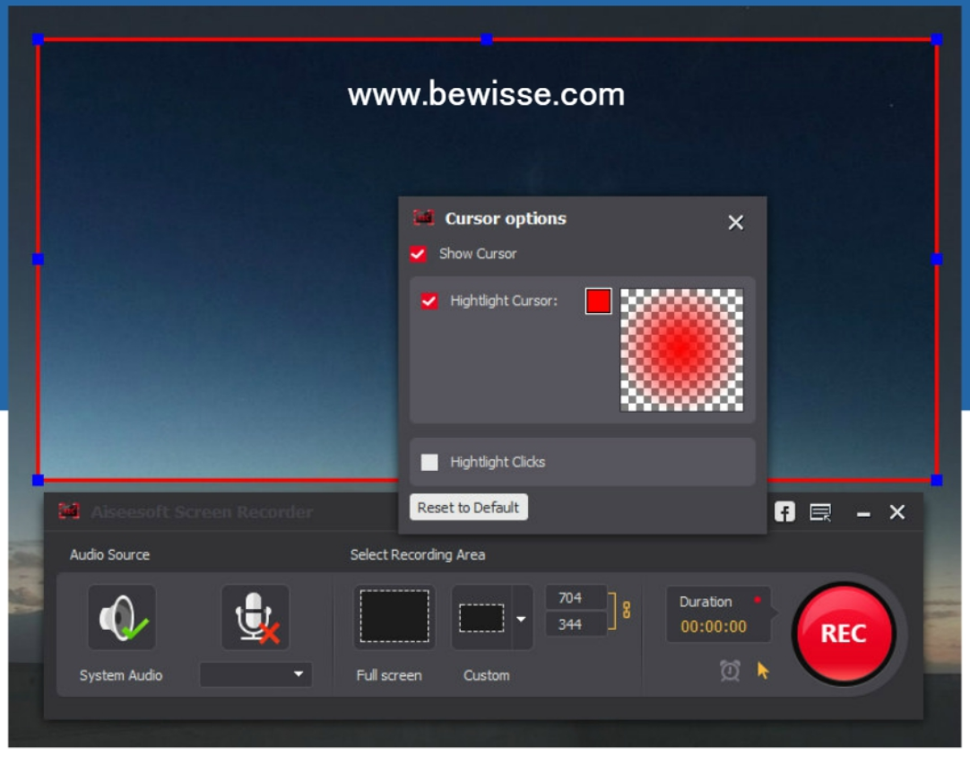970x757 pixels.
Task: Close the Cursor options dialog
Action: (x=735, y=222)
